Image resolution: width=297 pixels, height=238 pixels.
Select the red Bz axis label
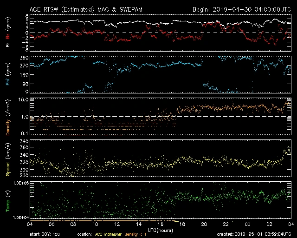pyautogui.click(x=8, y=36)
